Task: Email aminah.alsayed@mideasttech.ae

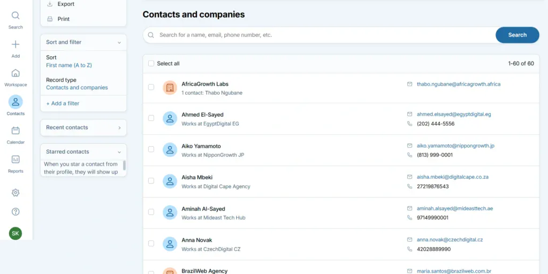Action: 455,208
